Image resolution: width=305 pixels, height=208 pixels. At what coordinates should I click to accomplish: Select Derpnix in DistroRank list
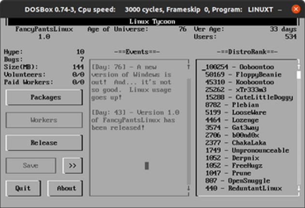point(232,158)
